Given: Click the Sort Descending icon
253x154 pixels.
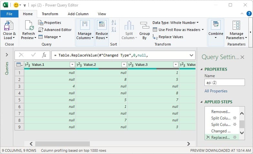Looking at the screenshot, I should coord(114,30).
